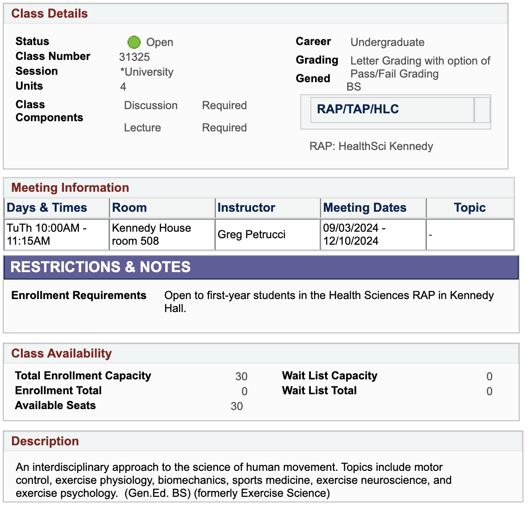Click instructor name Greg Petrucci
Viewport: 528px width, 508px height.
(x=251, y=234)
